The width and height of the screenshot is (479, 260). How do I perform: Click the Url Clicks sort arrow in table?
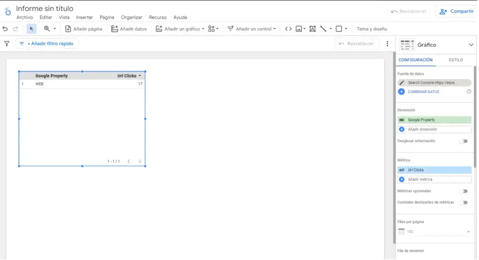tap(140, 76)
